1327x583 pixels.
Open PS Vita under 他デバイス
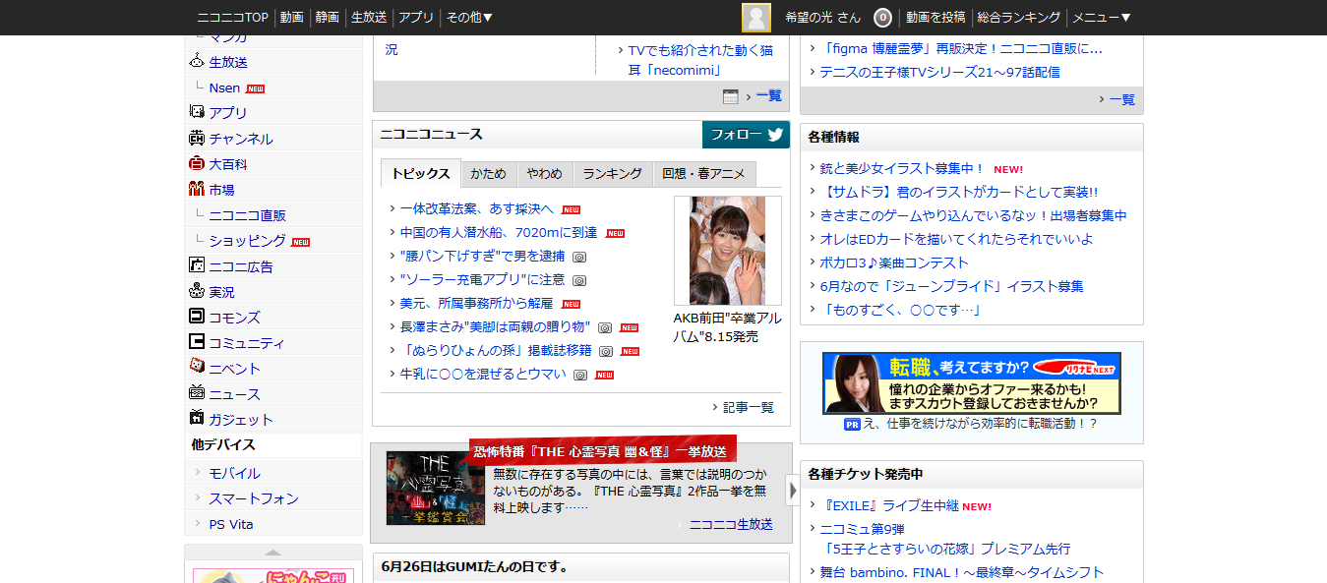tap(231, 524)
